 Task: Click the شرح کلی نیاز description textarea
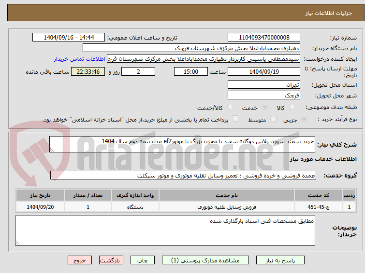click(x=182, y=144)
